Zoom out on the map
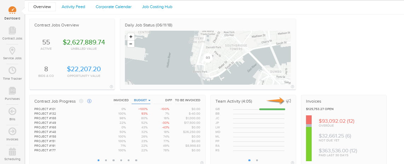The image size is (404, 164). (x=131, y=44)
